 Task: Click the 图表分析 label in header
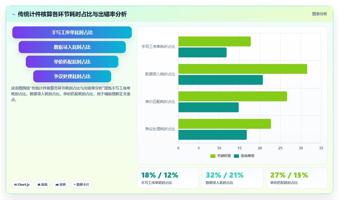pos(320,14)
